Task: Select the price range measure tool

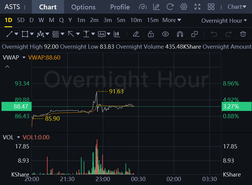Action: click(x=86, y=34)
